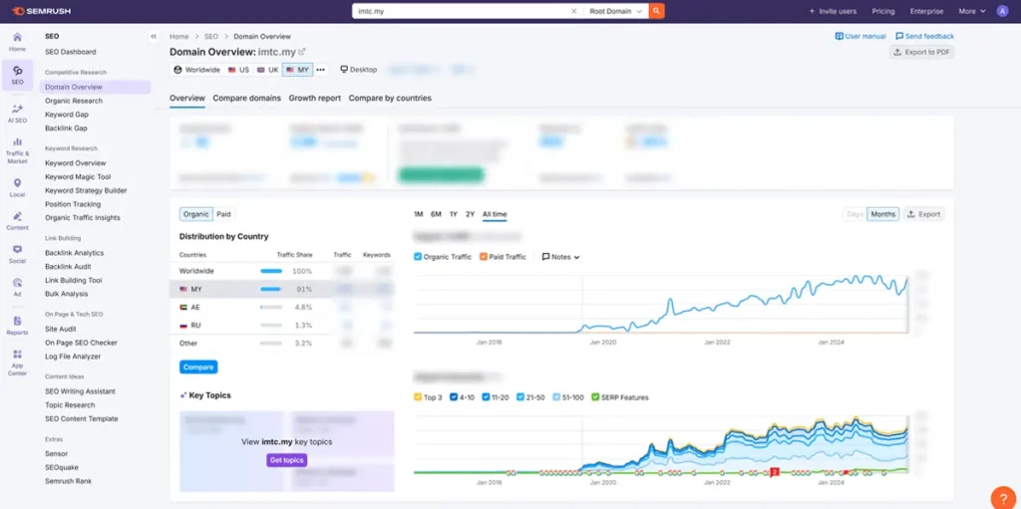Viewport: 1021px width, 509px height.
Task: Toggle the Paid Traffic checkbox
Action: point(484,257)
